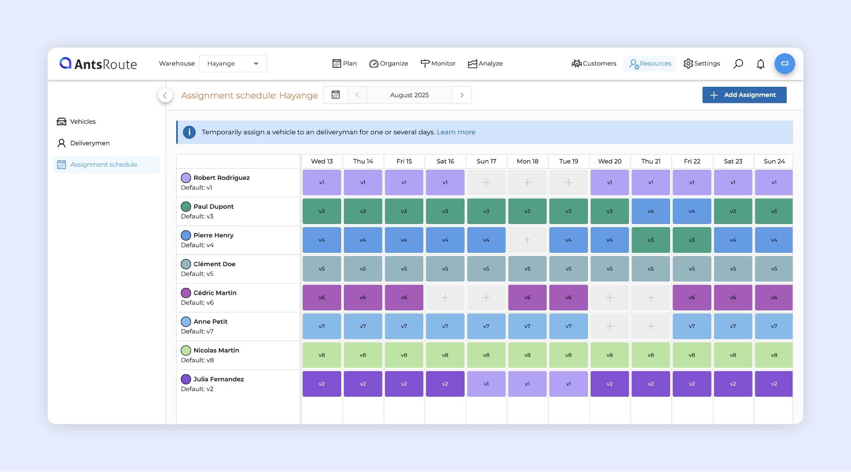Go to next month arrow

[x=462, y=95]
